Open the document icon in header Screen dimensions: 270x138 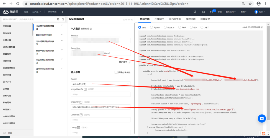click(x=203, y=12)
